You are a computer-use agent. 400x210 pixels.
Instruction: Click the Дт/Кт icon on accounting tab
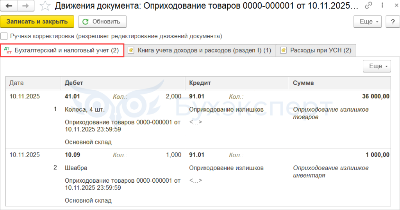(x=9, y=50)
